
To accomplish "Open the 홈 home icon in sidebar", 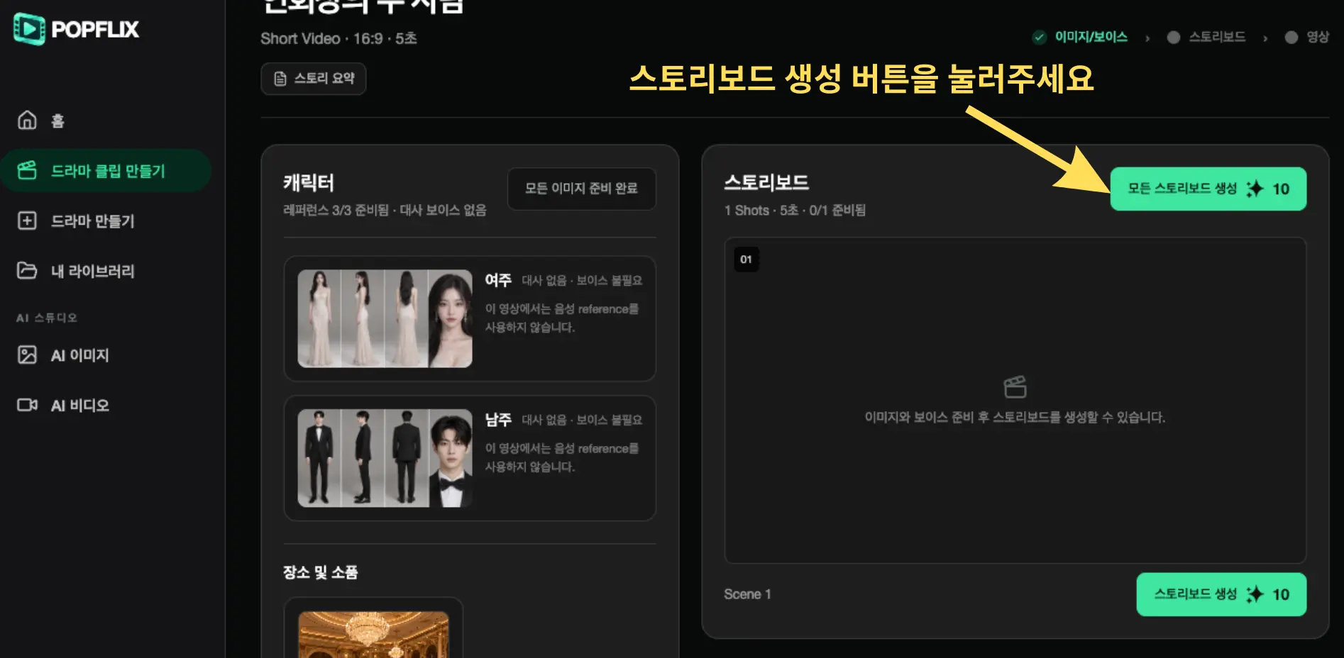I will pos(27,121).
